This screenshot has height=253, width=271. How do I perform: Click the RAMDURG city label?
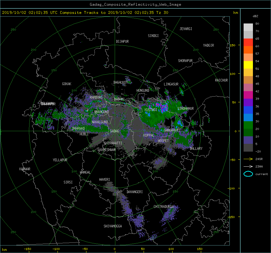(96, 97)
